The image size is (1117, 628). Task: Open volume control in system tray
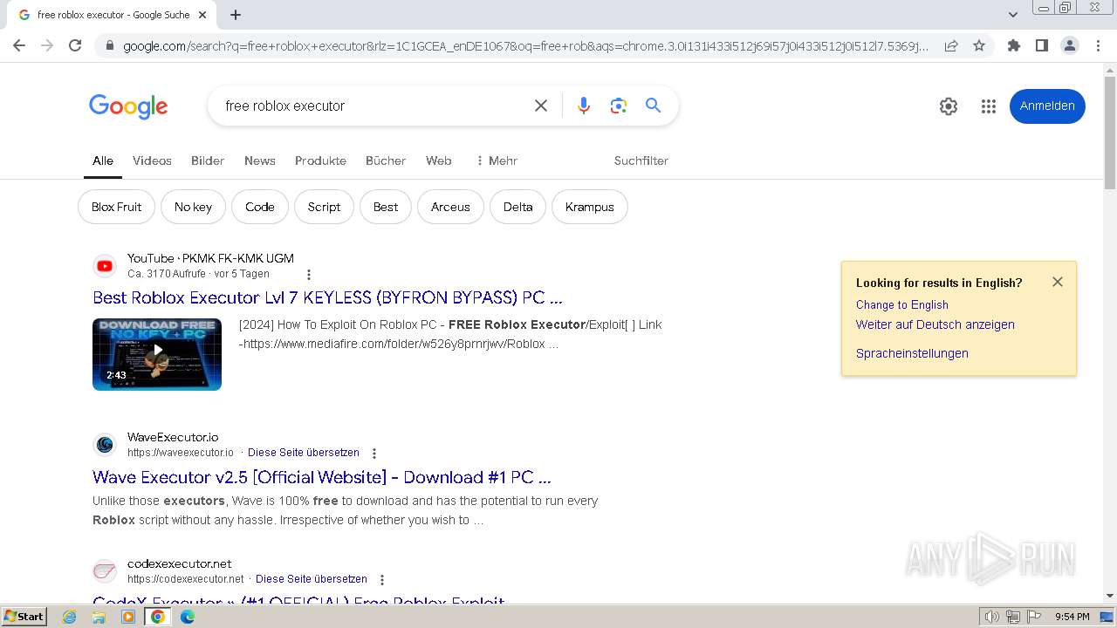click(992, 617)
